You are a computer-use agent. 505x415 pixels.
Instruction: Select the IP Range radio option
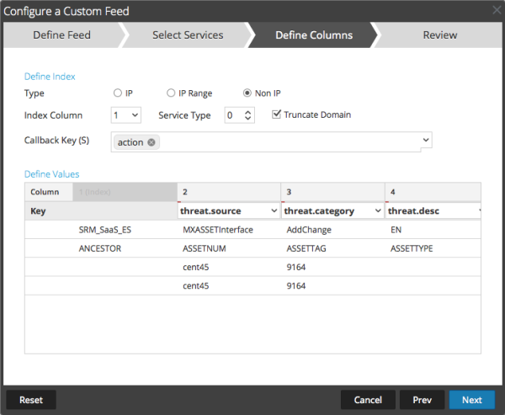[x=171, y=93]
